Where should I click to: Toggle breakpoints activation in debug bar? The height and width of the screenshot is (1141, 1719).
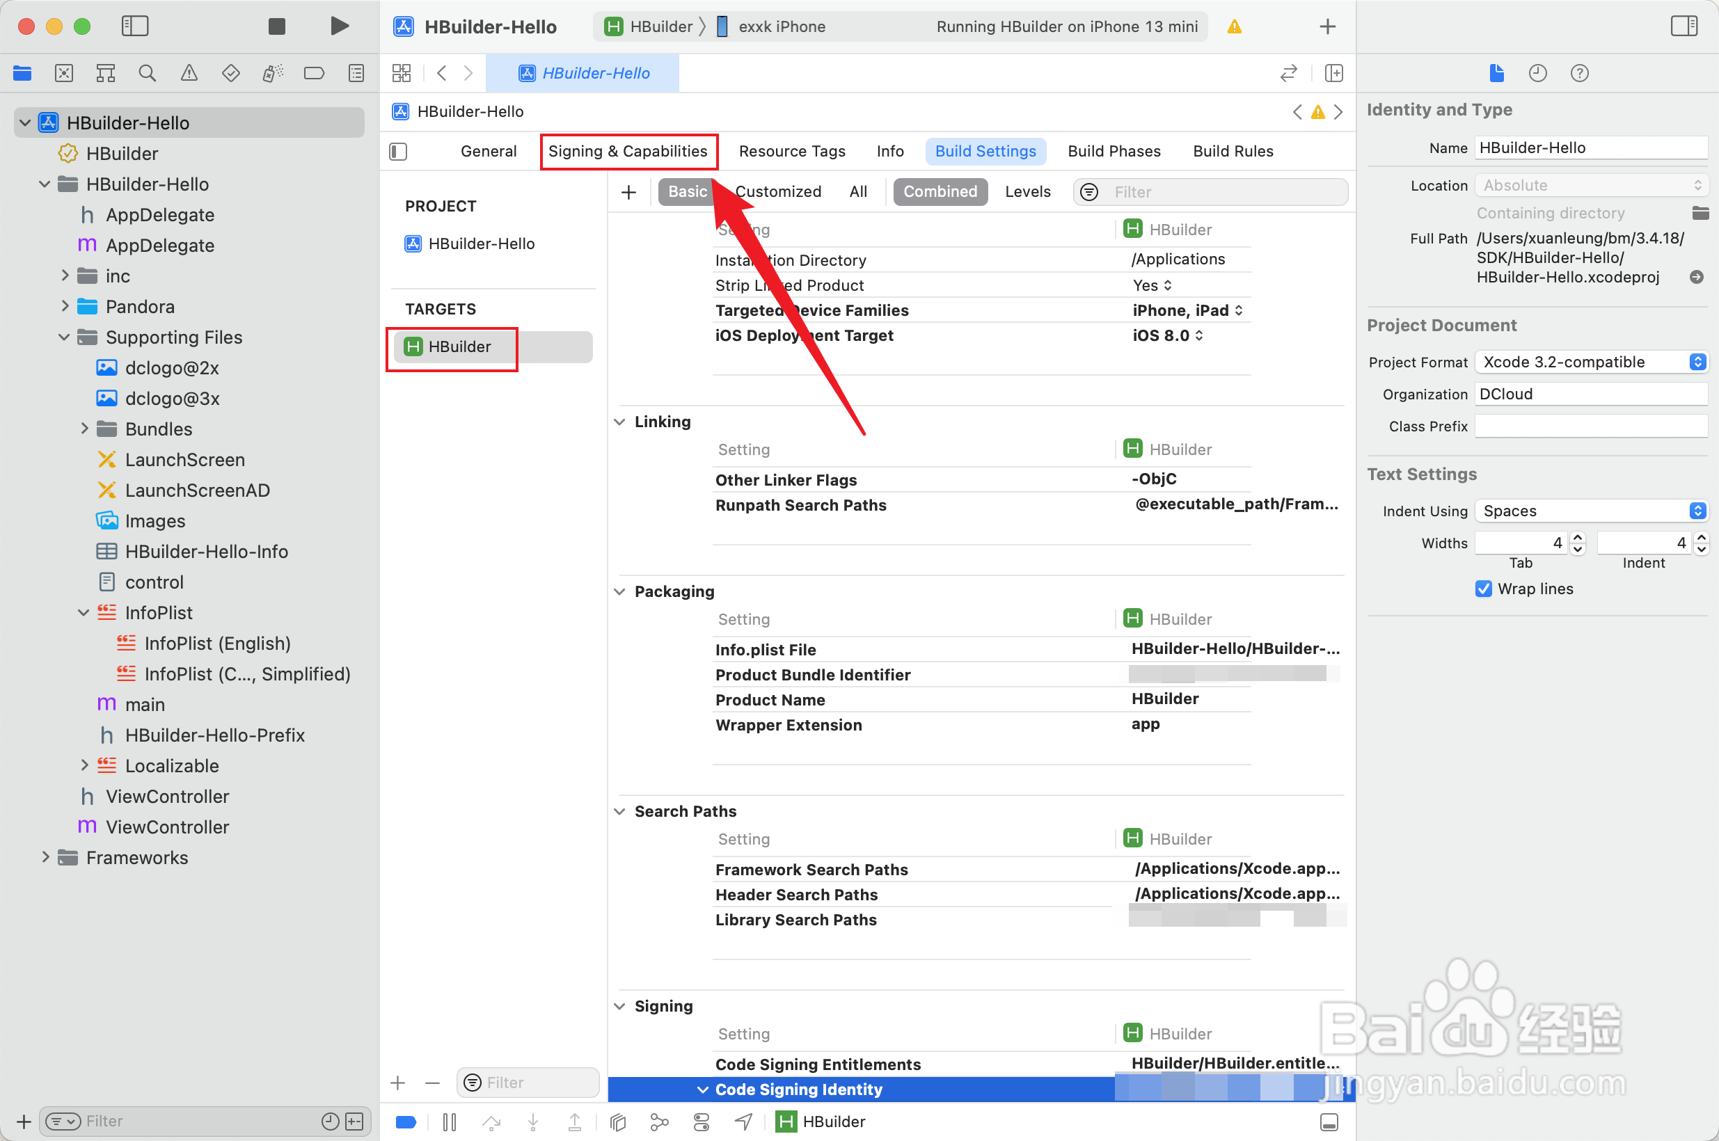tap(406, 1122)
